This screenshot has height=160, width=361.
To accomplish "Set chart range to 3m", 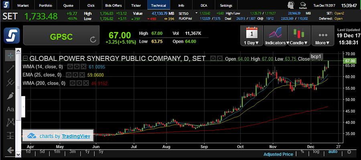I will 72,152.
